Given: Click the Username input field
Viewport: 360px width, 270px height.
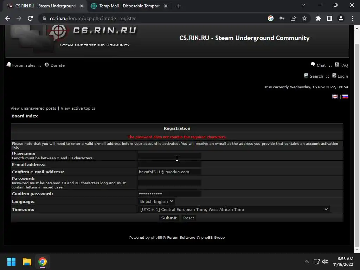Looking at the screenshot, I should coord(169,156).
